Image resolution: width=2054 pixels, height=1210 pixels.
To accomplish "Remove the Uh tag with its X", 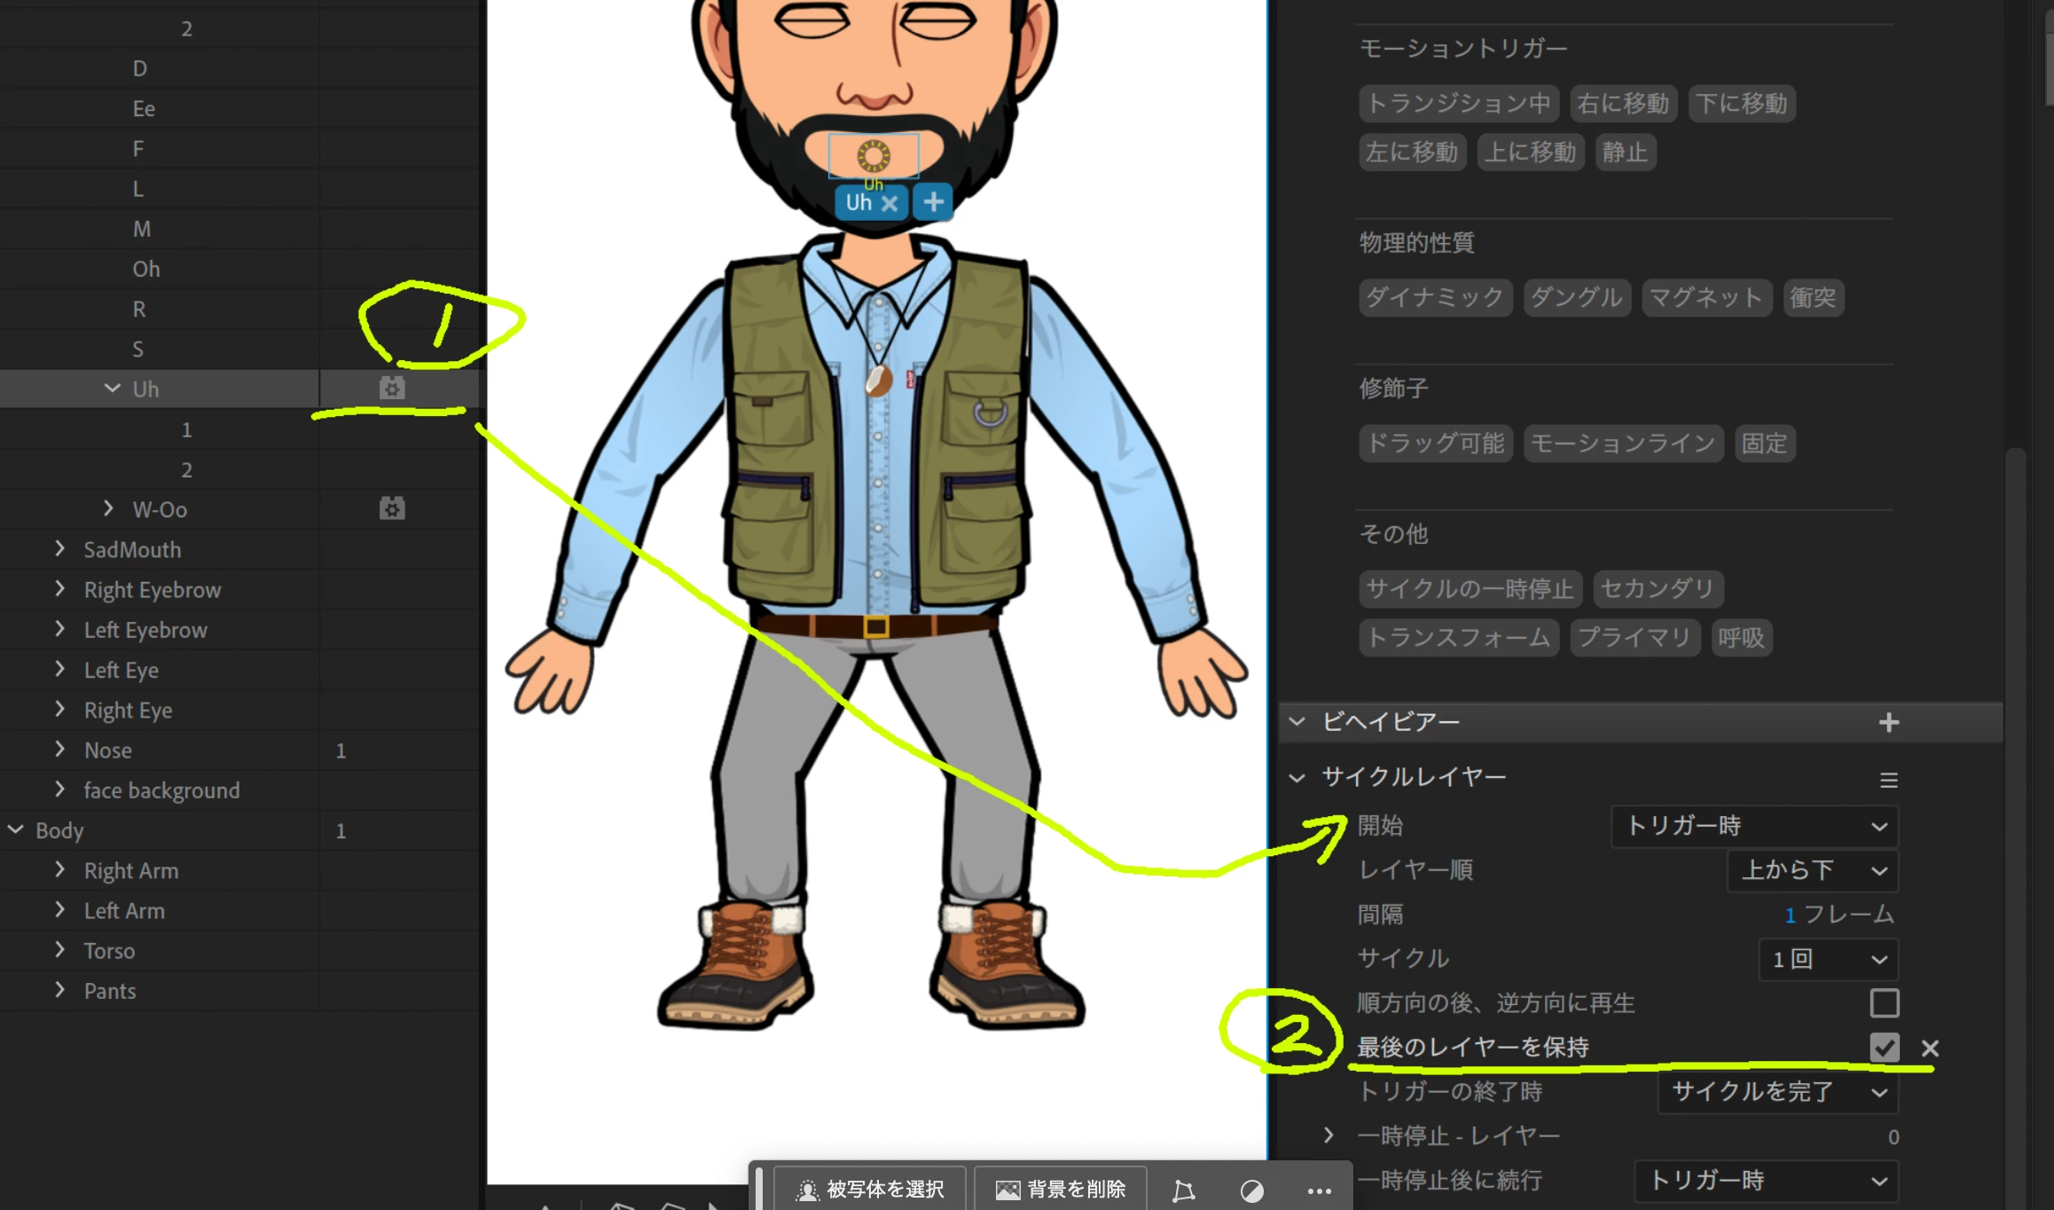I will [x=890, y=203].
